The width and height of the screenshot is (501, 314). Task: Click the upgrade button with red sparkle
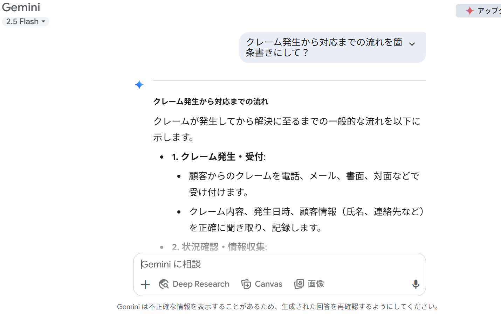(479, 11)
